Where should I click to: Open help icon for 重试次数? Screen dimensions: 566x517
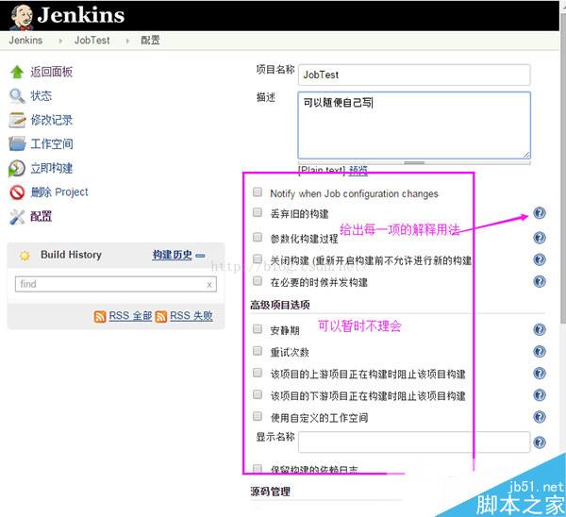[540, 351]
